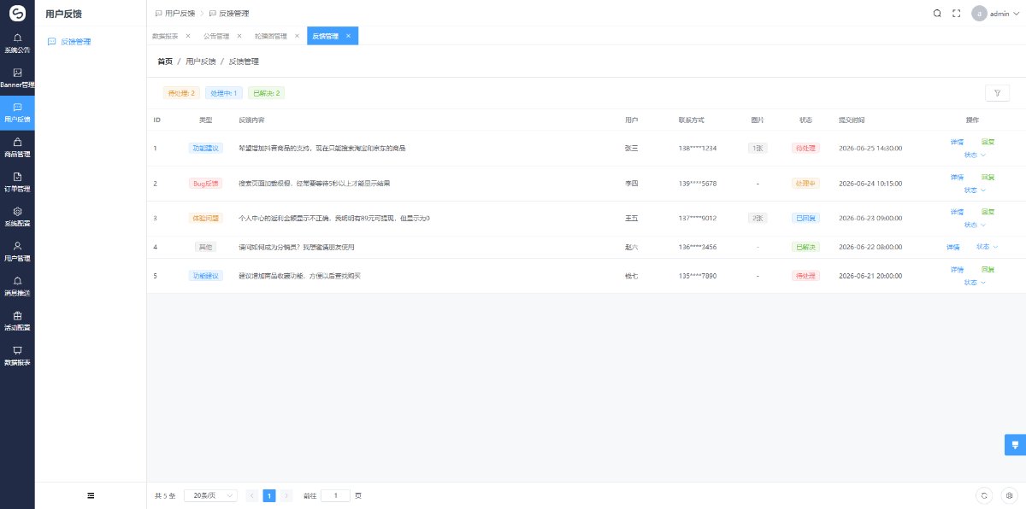Image resolution: width=1026 pixels, height=509 pixels.
Task: Expand 状态 dropdown for 赵六's row
Action: coord(987,247)
